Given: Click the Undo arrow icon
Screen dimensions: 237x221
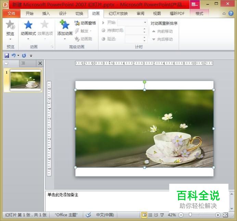Looking at the screenshot, I should (14, 56).
